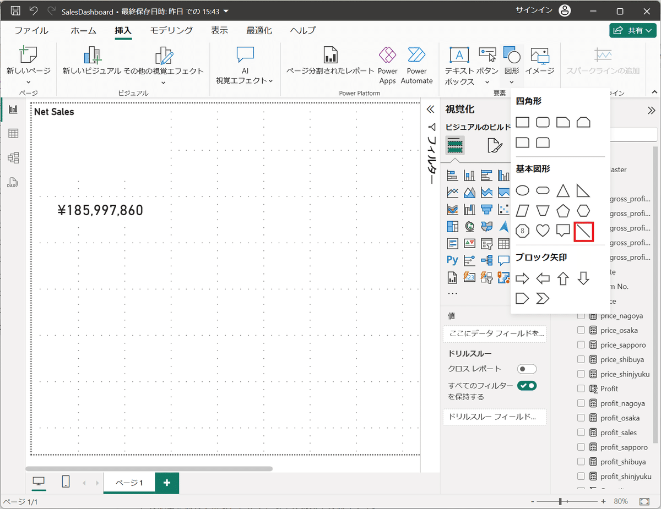Expand the filters pane chevron

point(431,109)
